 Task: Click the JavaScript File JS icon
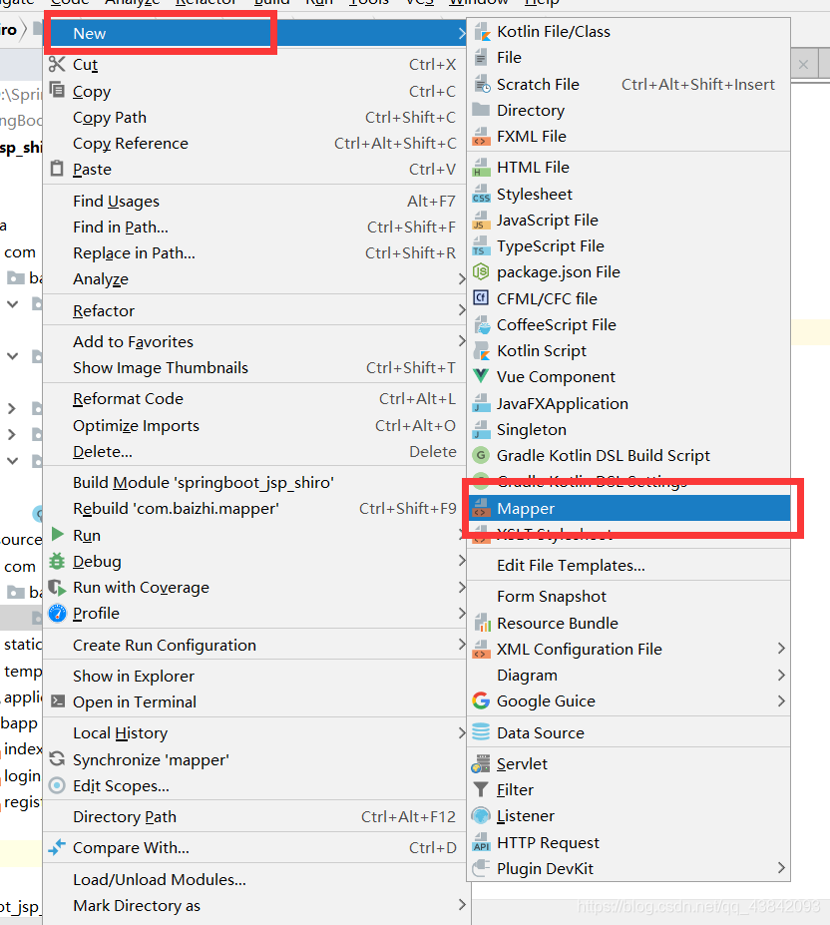click(x=482, y=221)
